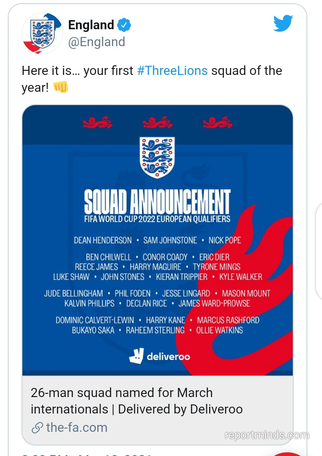Click the fist emoji in the tweet
This screenshot has width=322, height=456.
click(61, 87)
